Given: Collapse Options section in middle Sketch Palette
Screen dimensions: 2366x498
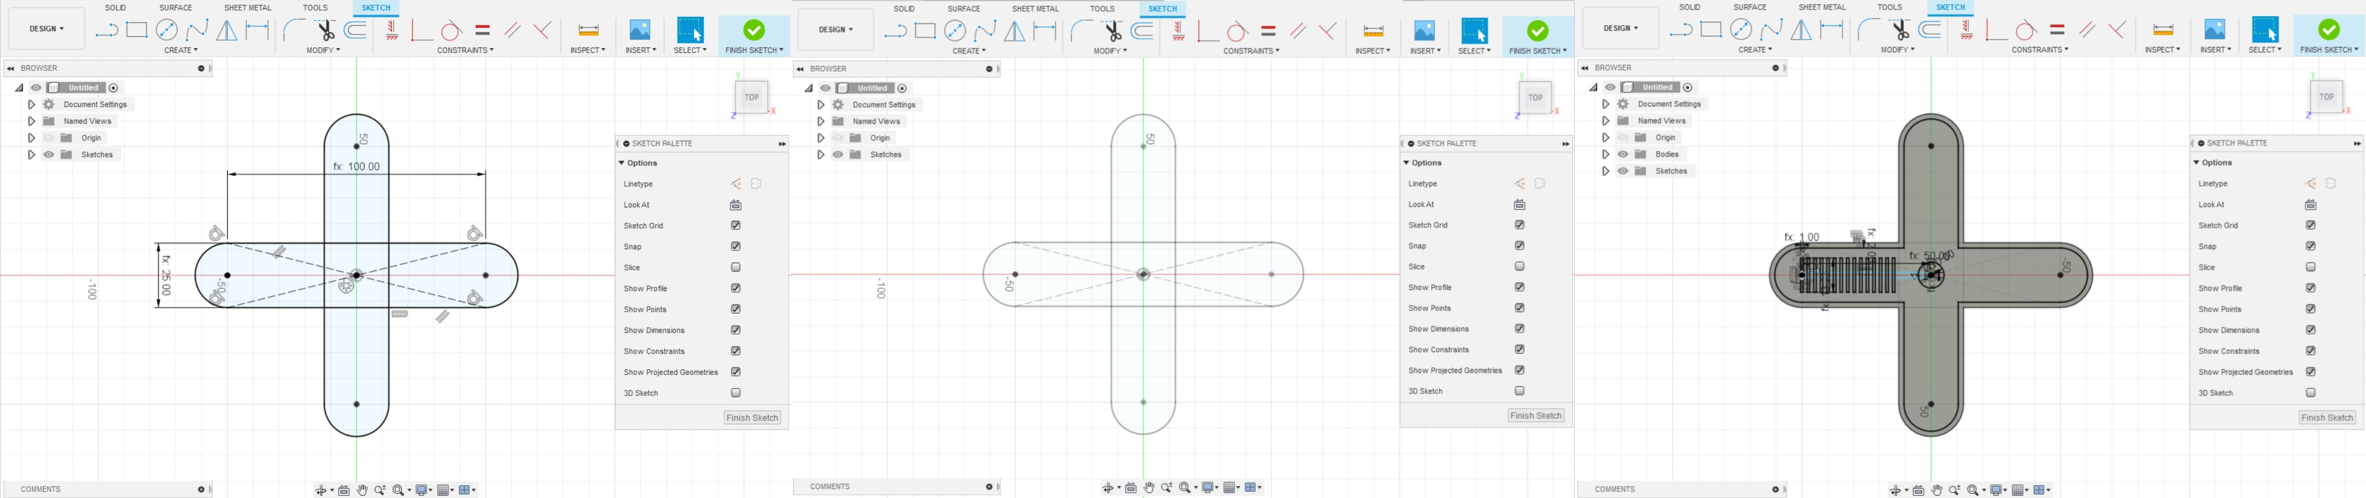Looking at the screenshot, I should (1406, 162).
